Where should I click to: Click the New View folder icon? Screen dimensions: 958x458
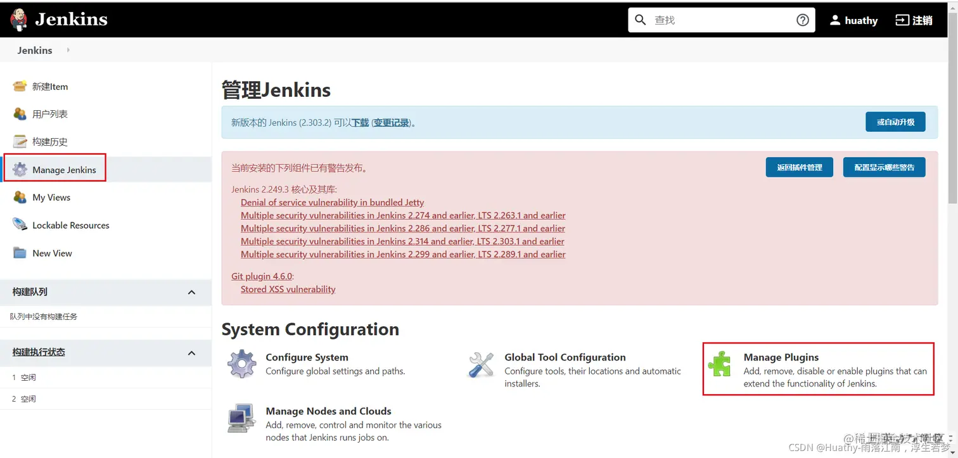20,253
